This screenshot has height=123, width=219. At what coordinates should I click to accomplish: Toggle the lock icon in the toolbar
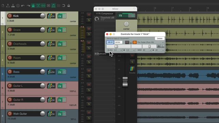pos(68,6)
